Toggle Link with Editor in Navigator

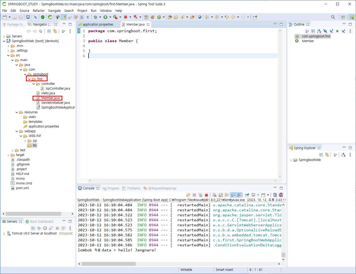(x=55, y=31)
